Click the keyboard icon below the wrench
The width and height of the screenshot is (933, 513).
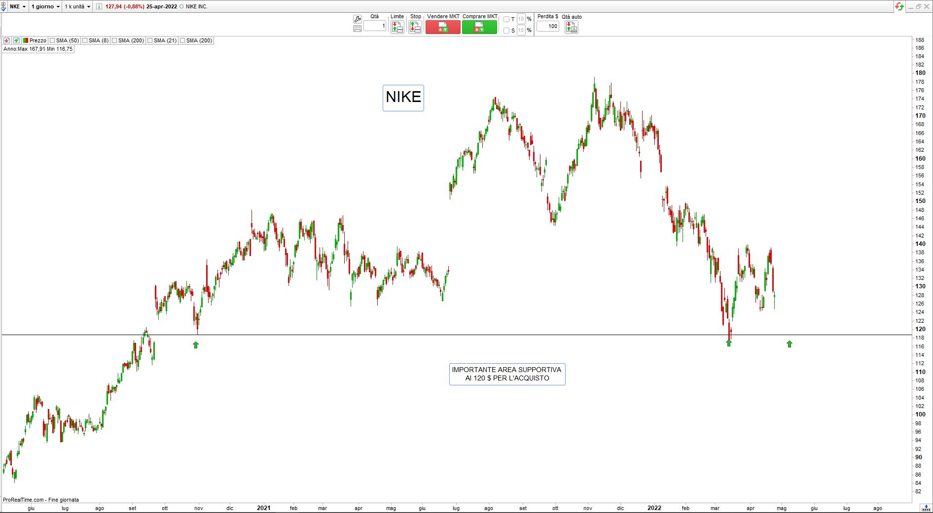coord(358,29)
